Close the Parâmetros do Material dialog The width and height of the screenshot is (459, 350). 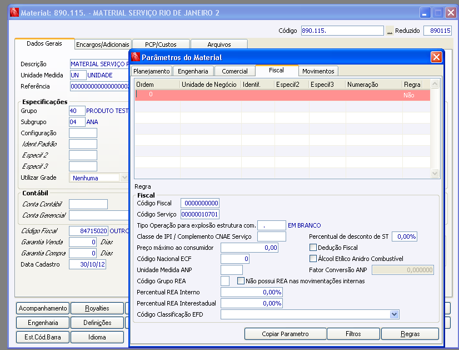click(x=436, y=57)
